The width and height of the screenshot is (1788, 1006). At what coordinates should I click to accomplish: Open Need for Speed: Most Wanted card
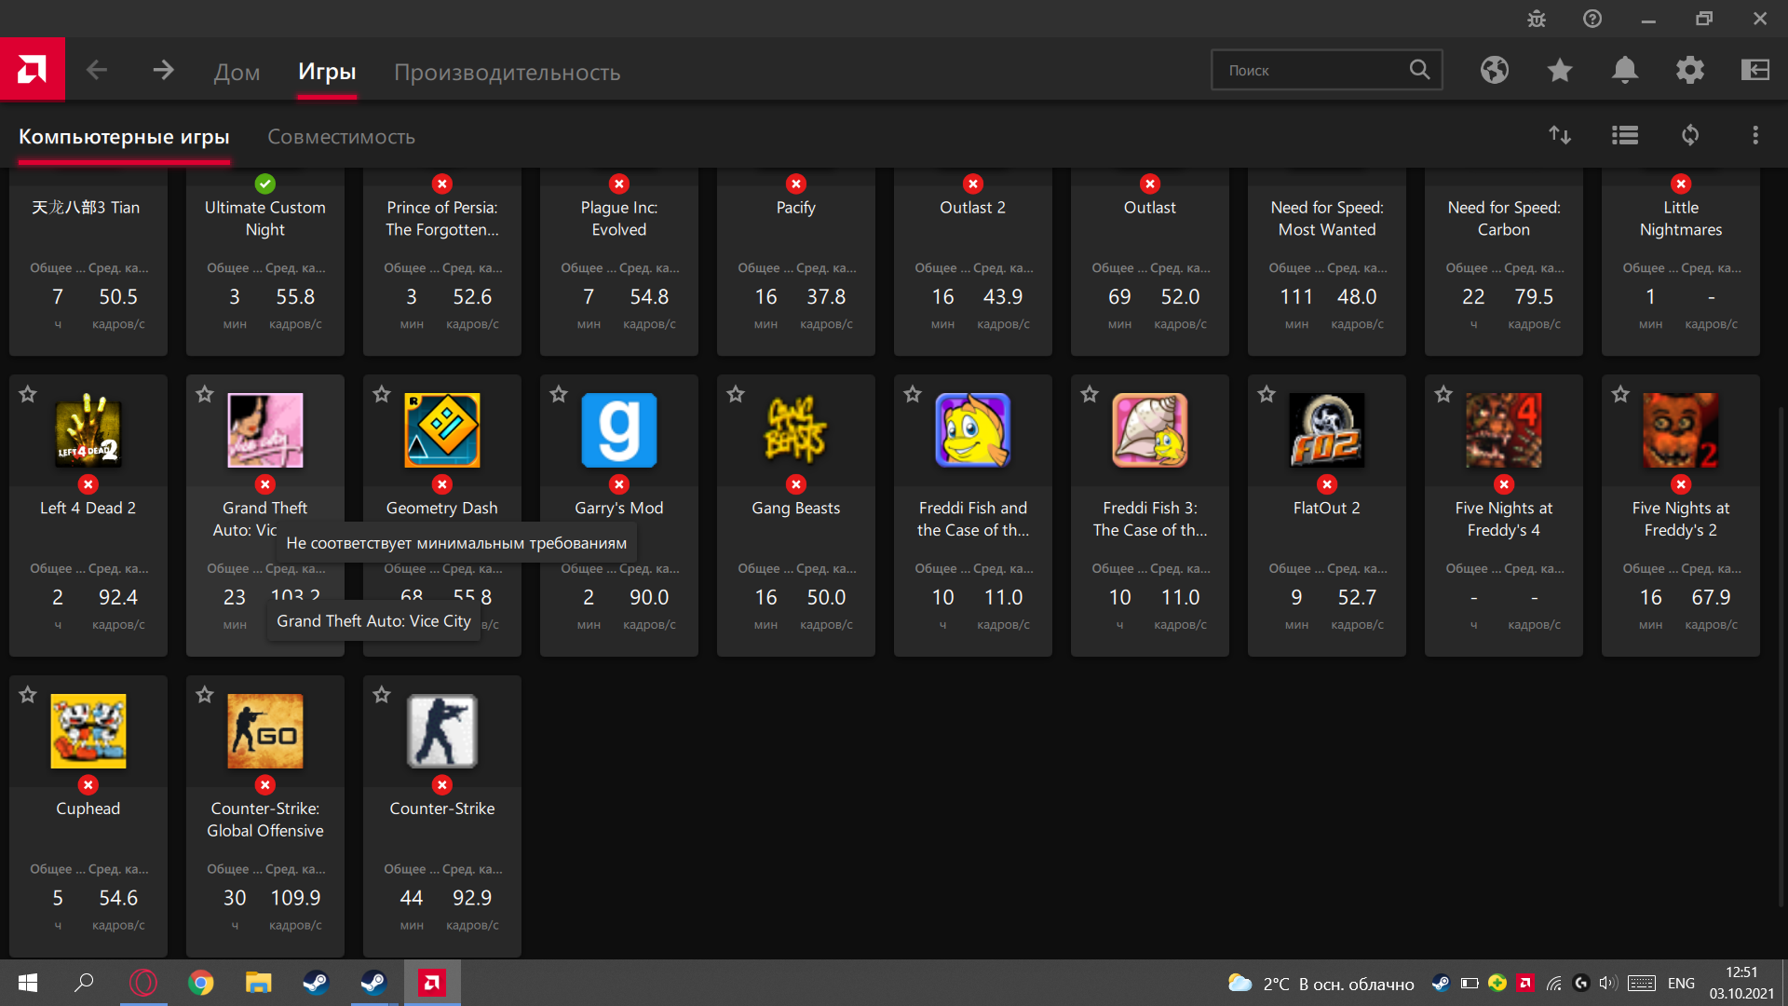click(x=1327, y=262)
